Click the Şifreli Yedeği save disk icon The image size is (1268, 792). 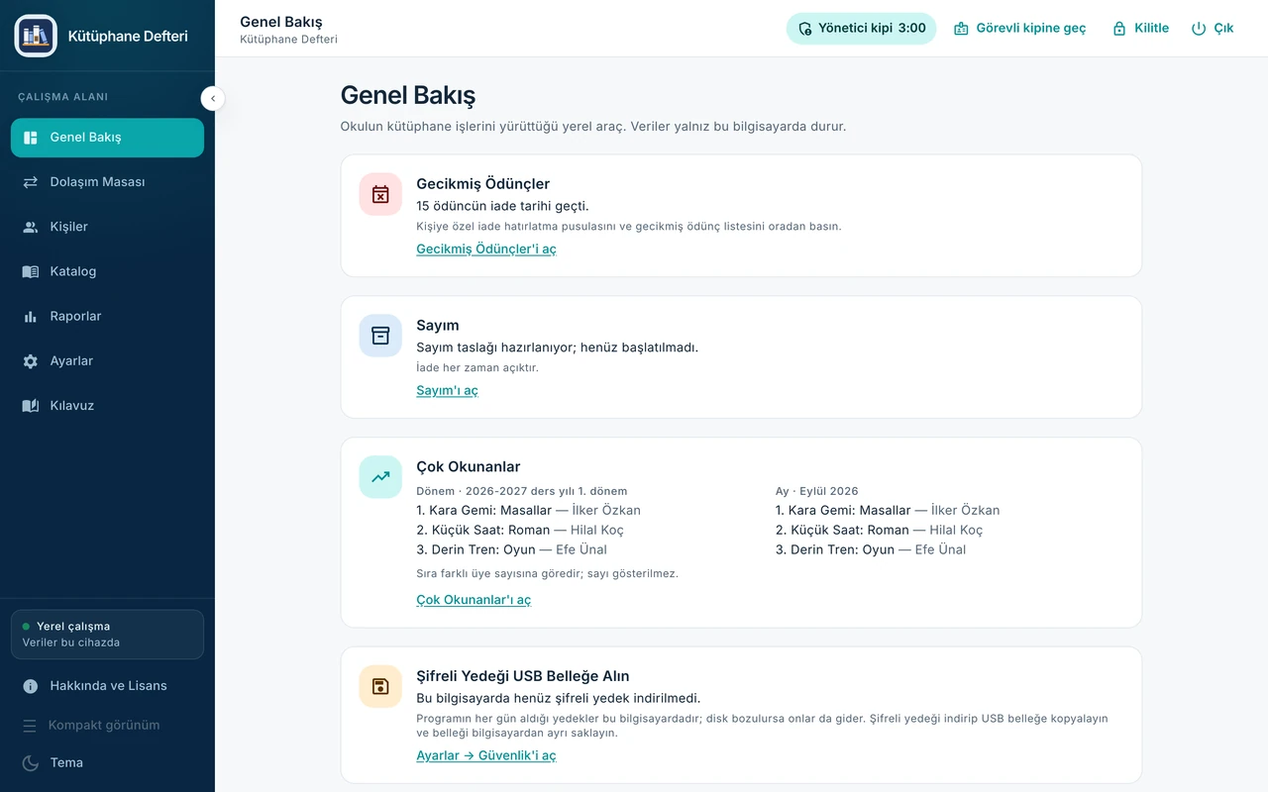coord(380,687)
